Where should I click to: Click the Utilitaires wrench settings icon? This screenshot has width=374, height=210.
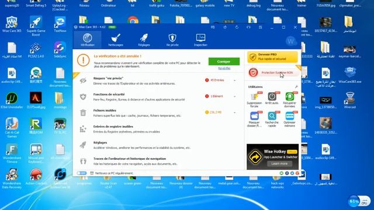296,87
